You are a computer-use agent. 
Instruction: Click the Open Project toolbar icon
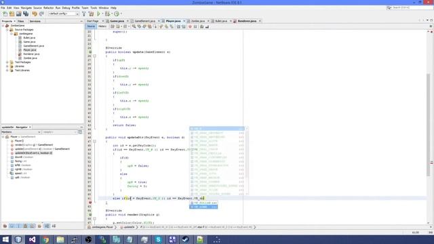19,14
